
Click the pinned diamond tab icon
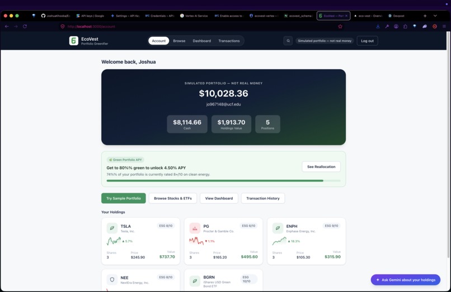pyautogui.click(x=34, y=16)
